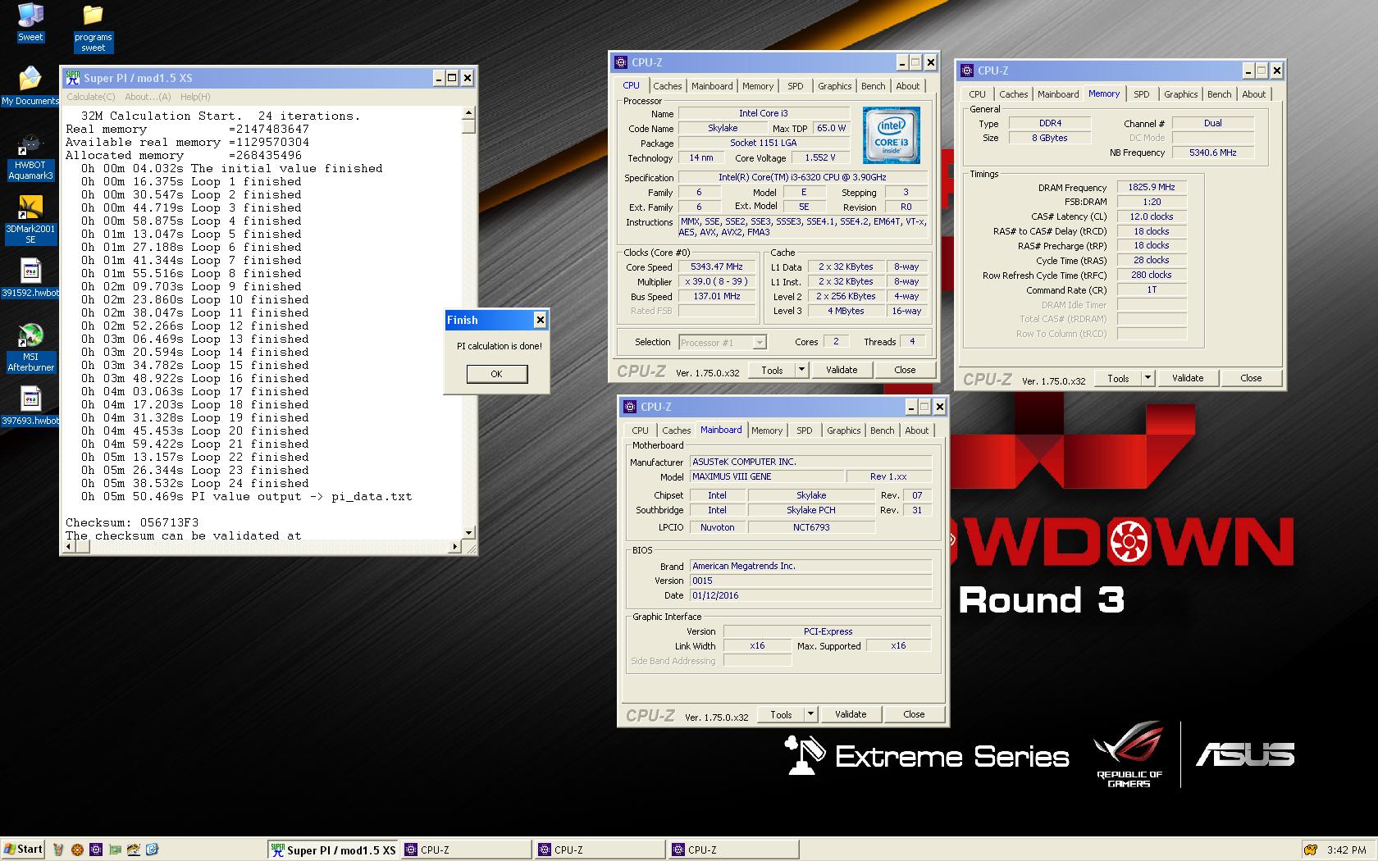Click the Core Speed 5343.47 MHz field
This screenshot has height=861, width=1378.
point(717,266)
